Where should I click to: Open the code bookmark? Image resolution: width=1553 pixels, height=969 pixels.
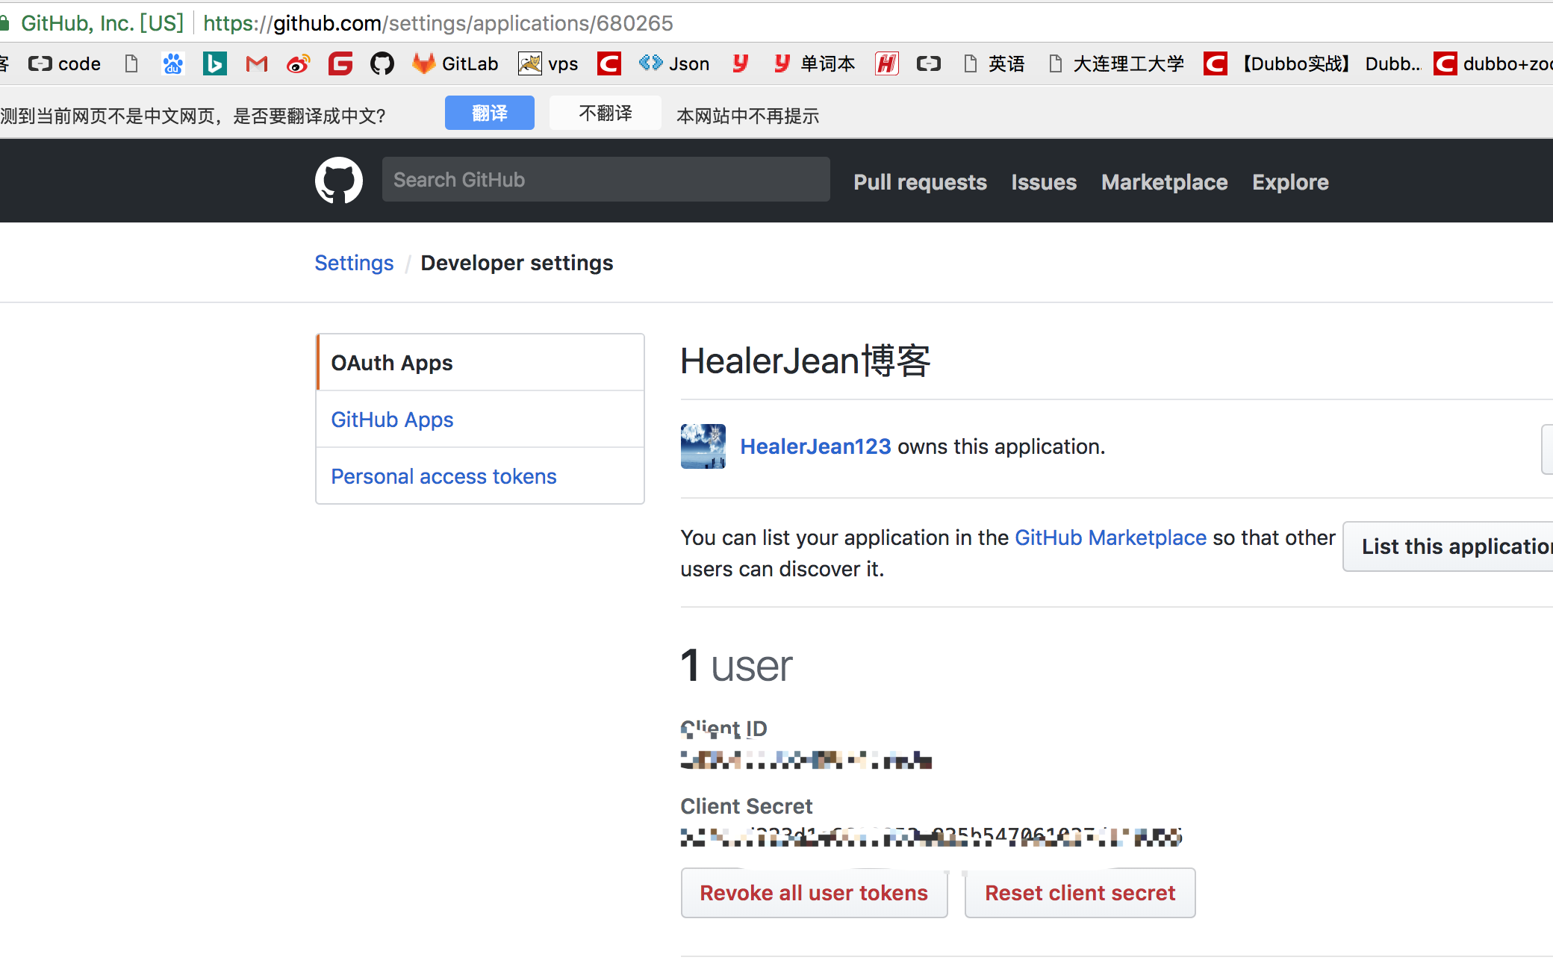pyautogui.click(x=65, y=64)
